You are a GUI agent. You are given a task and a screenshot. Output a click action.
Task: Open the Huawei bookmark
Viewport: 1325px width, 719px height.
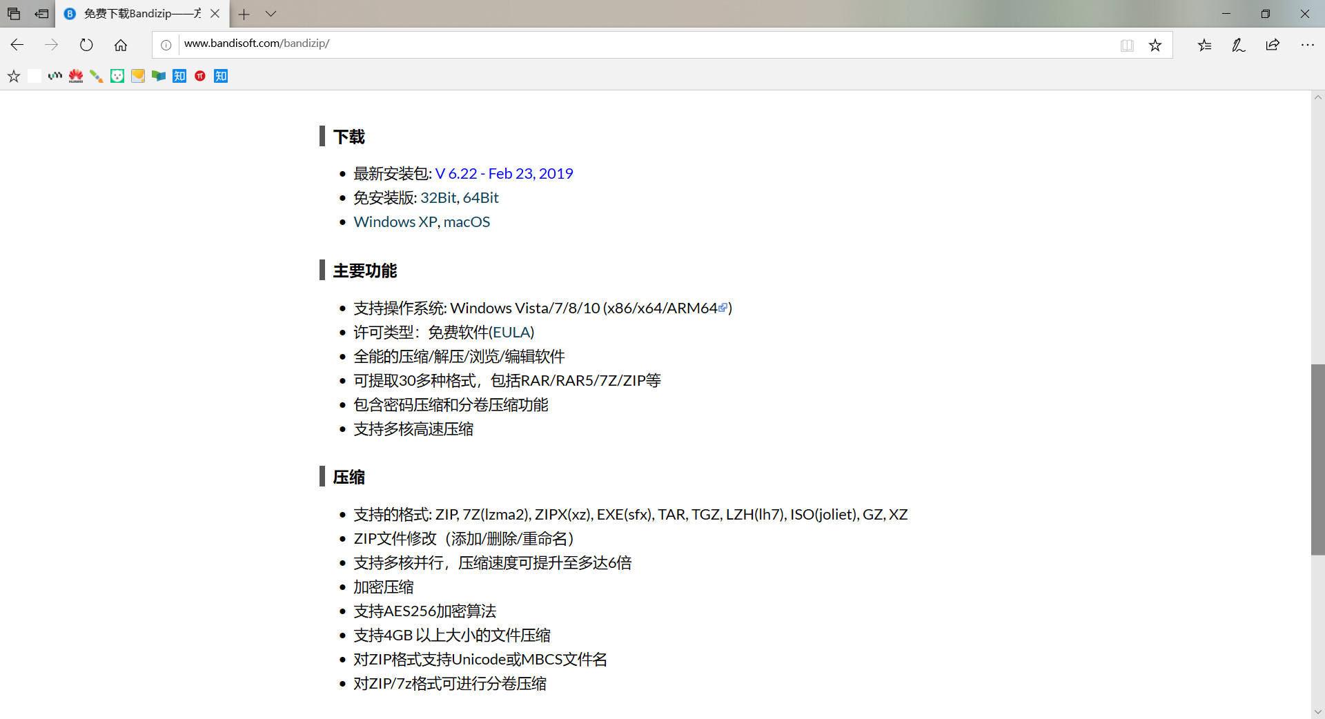tap(76, 76)
